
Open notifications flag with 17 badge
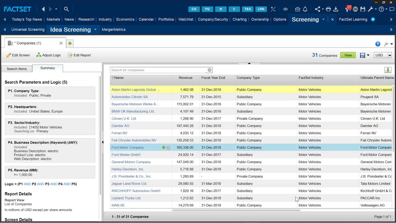348,9
